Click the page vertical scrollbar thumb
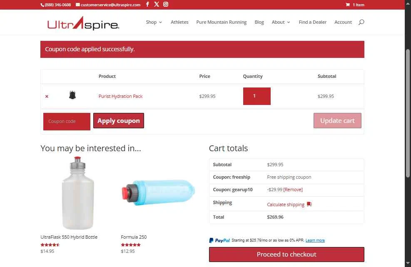The width and height of the screenshot is (411, 267). (x=408, y=113)
